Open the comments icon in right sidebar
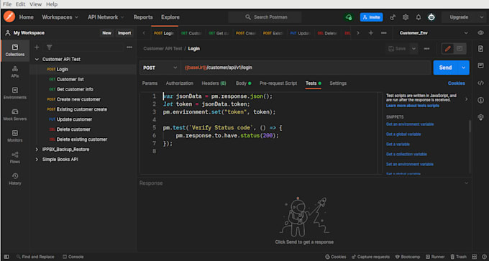 [480, 66]
